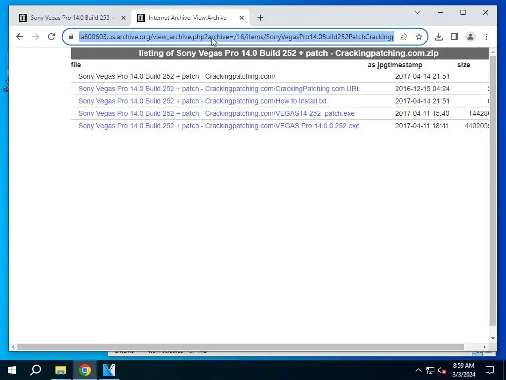The image size is (506, 380).
Task: Open the Chrome downloads icon
Action: coord(439,37)
